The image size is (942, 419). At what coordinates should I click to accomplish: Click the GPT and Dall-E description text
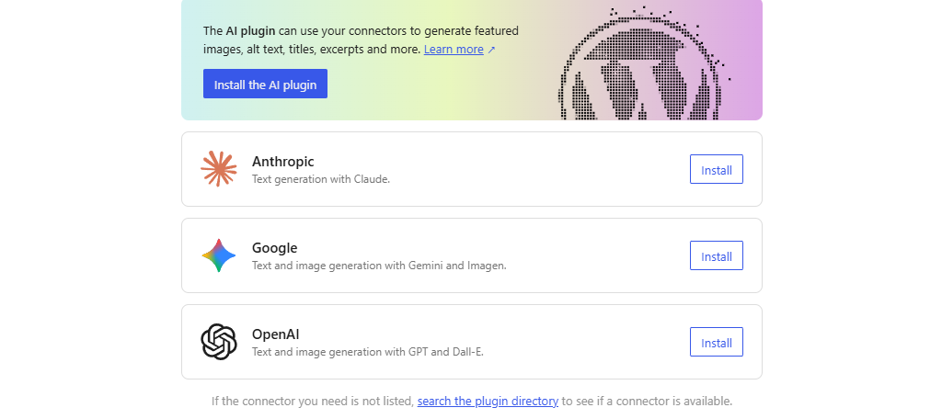tap(368, 352)
